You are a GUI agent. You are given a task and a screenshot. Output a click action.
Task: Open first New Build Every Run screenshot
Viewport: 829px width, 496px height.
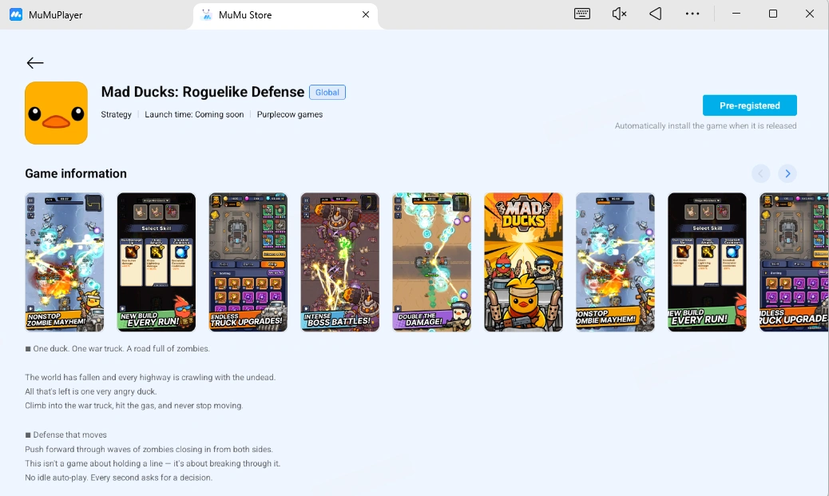156,262
